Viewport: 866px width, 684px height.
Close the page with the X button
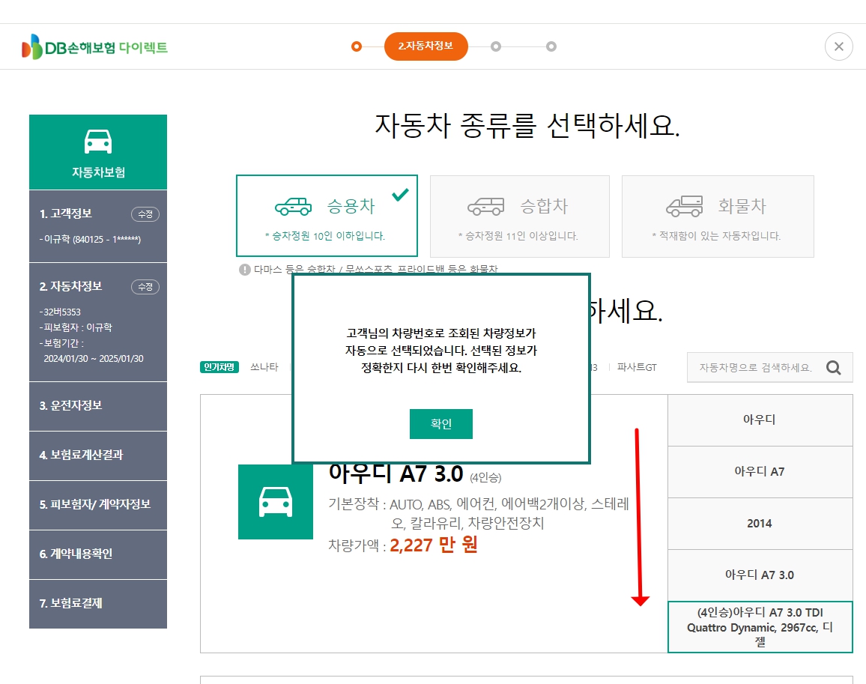pyautogui.click(x=838, y=46)
